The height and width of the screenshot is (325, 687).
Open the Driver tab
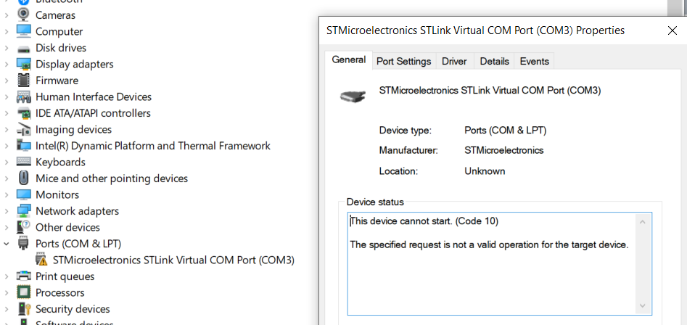(454, 62)
